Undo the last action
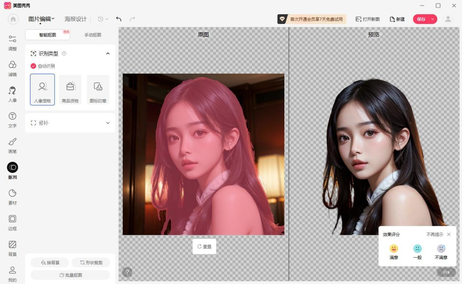The image size is (462, 284). click(119, 19)
